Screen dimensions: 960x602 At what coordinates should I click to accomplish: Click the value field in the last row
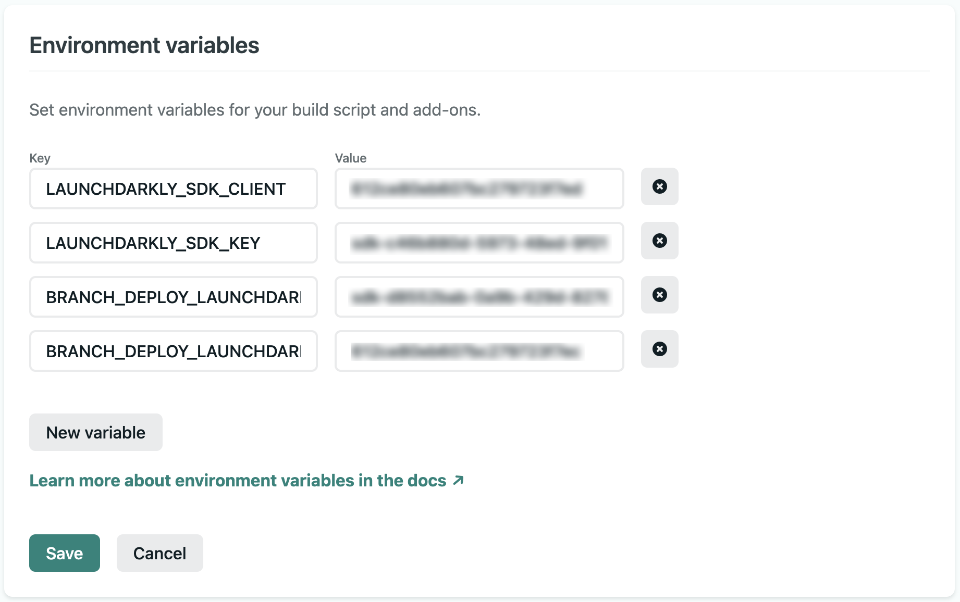pos(478,351)
